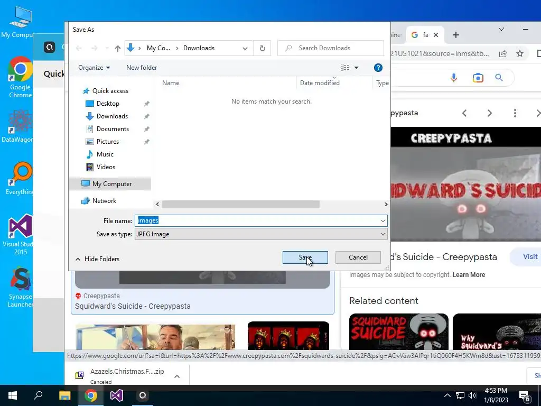
Task: Change the view layout icon
Action: point(345,68)
